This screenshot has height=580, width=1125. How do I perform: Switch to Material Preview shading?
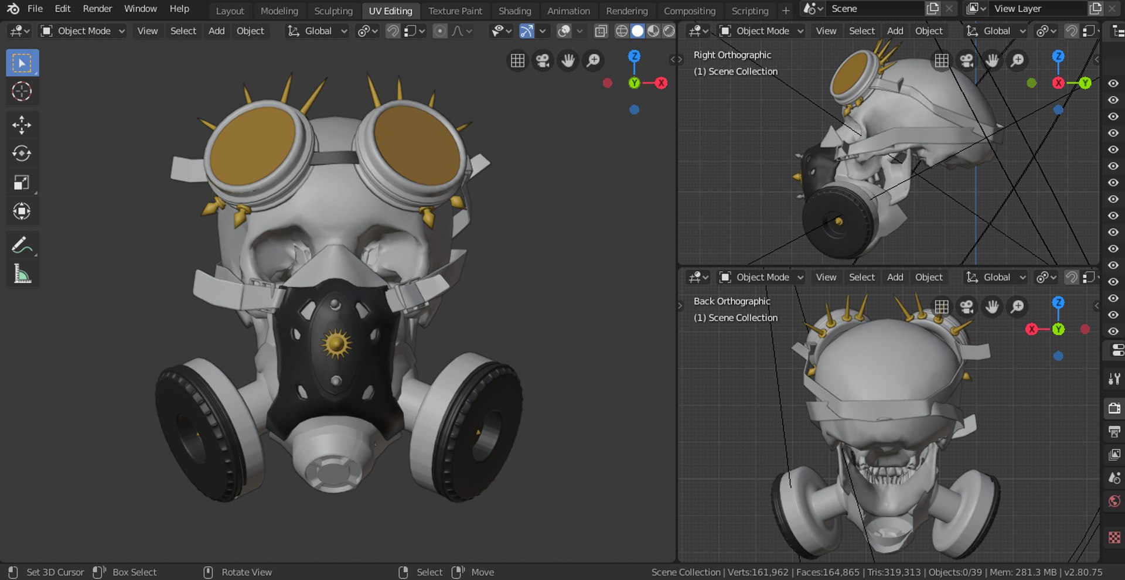pyautogui.click(x=653, y=31)
